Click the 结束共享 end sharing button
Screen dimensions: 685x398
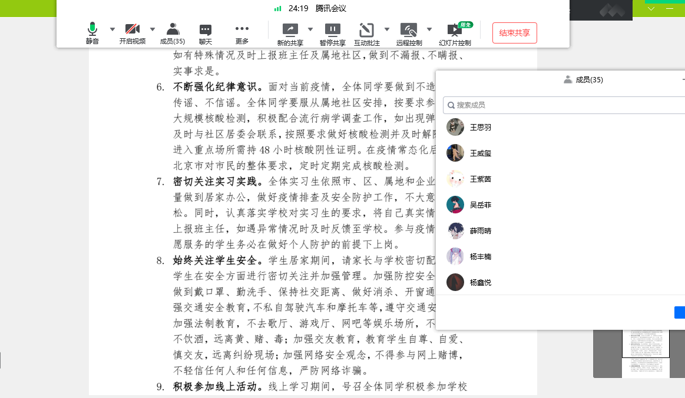[x=514, y=33]
